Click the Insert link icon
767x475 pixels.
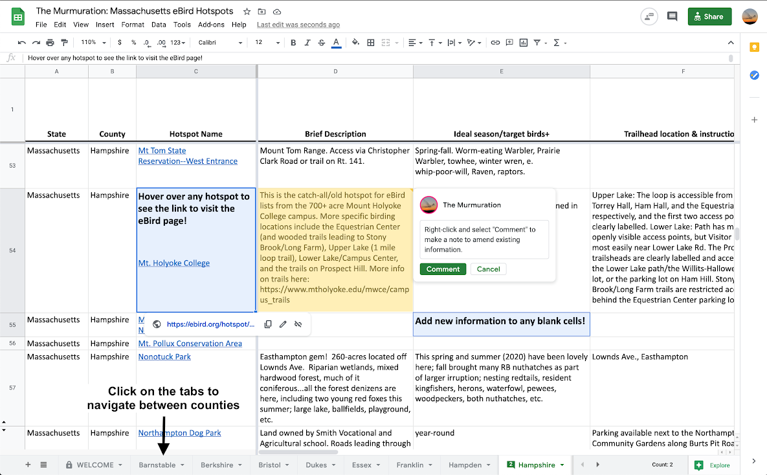tap(495, 43)
